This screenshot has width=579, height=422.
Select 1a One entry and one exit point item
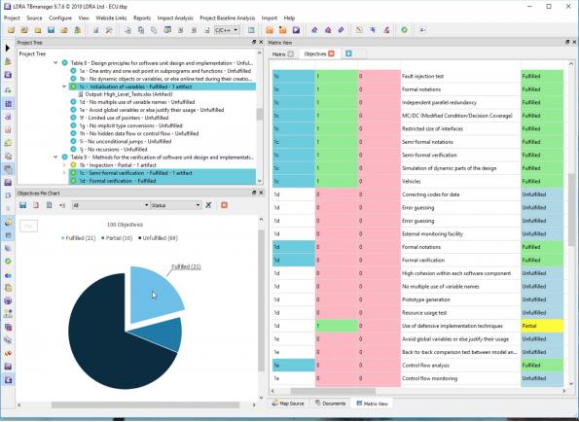[165, 71]
